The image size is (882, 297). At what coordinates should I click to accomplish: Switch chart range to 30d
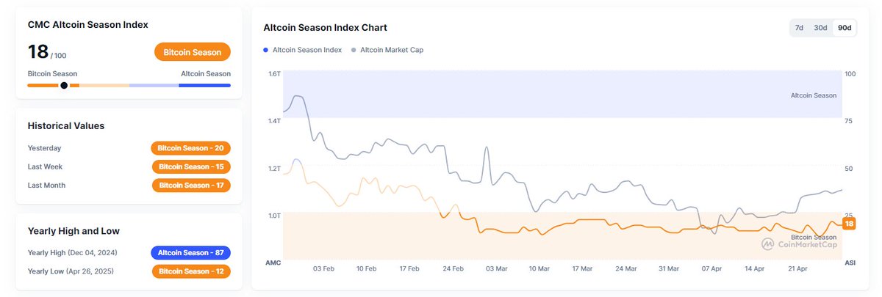pyautogui.click(x=821, y=28)
